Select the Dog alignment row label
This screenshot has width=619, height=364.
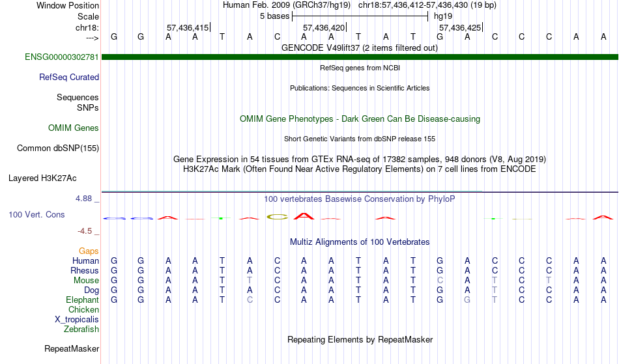click(x=92, y=290)
